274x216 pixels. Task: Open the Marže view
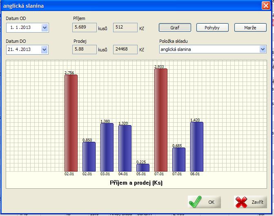[250, 28]
